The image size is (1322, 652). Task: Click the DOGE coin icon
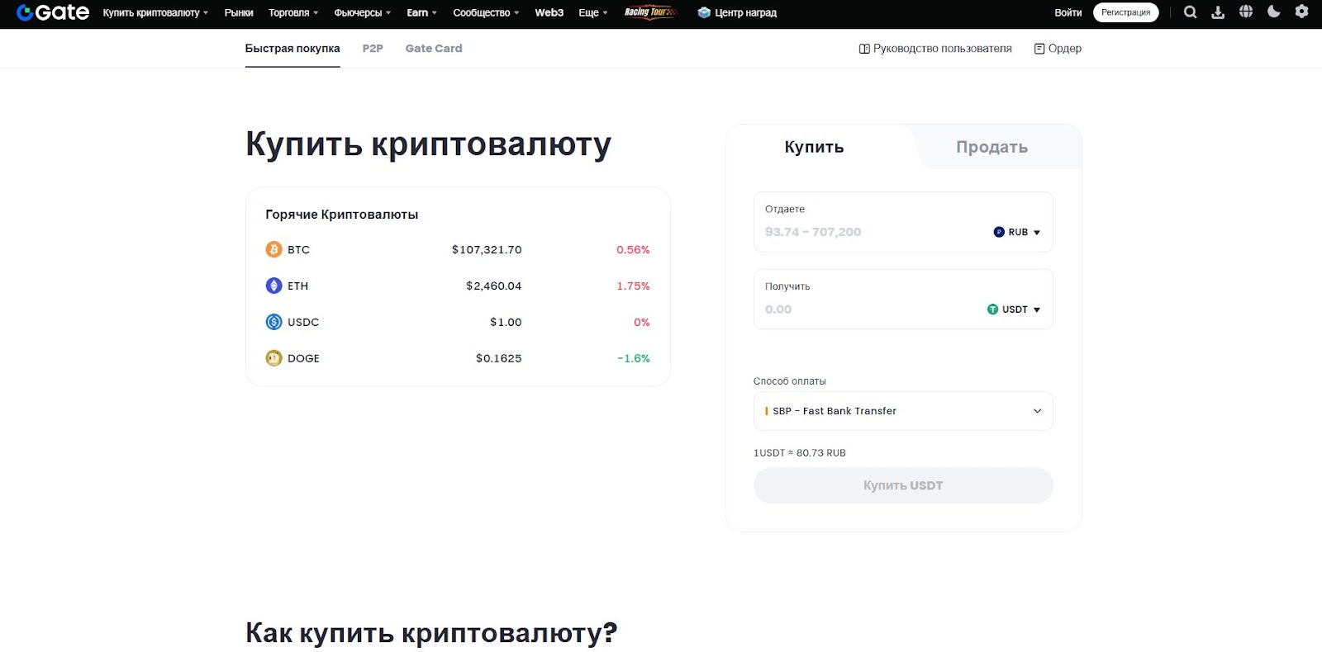(x=273, y=358)
